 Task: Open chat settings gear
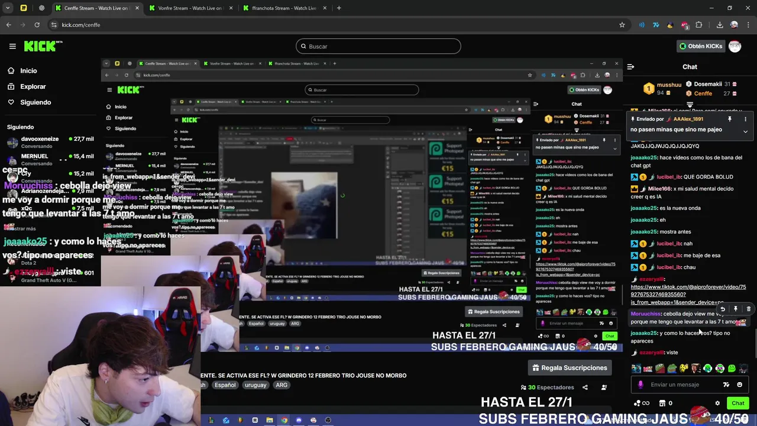717,404
